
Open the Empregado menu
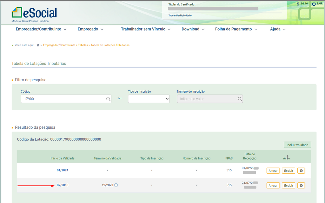90,29
